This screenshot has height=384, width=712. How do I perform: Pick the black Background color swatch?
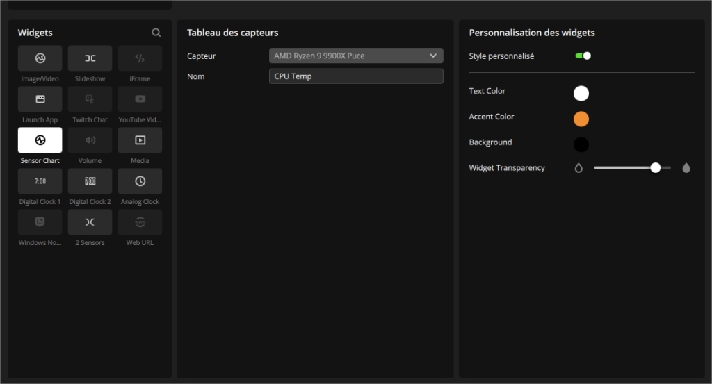pyautogui.click(x=581, y=144)
